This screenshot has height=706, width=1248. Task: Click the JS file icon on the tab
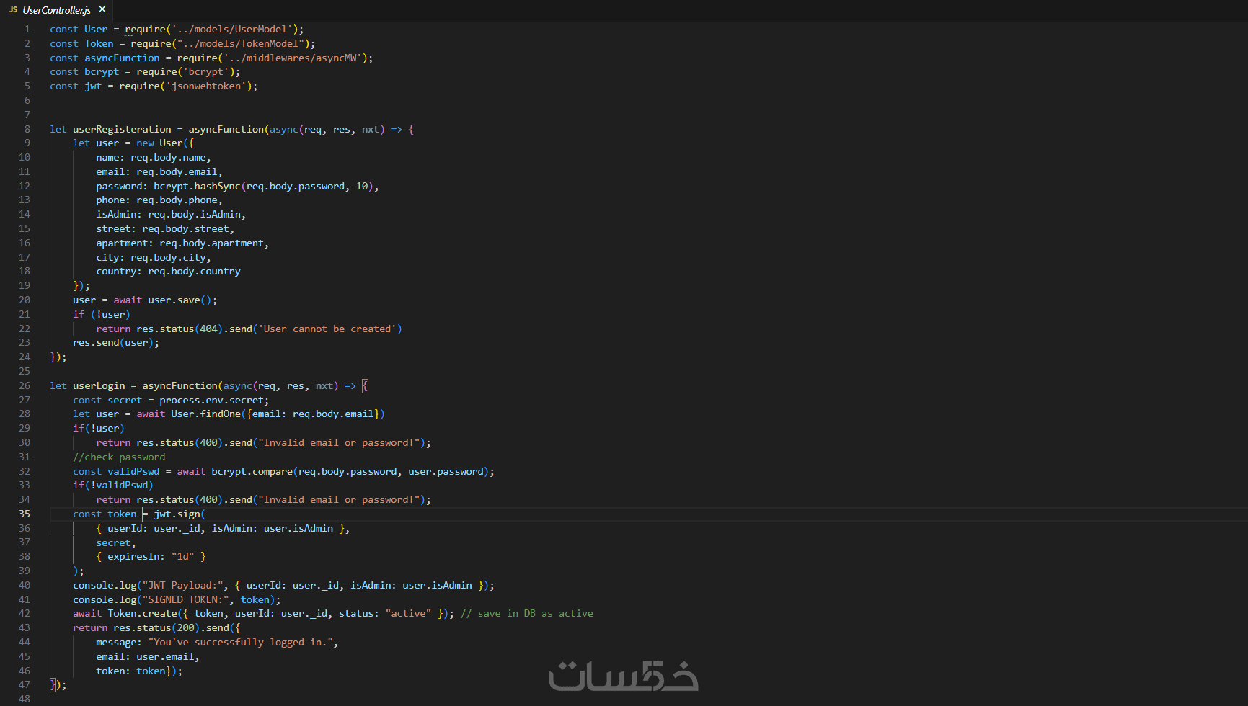pyautogui.click(x=14, y=10)
